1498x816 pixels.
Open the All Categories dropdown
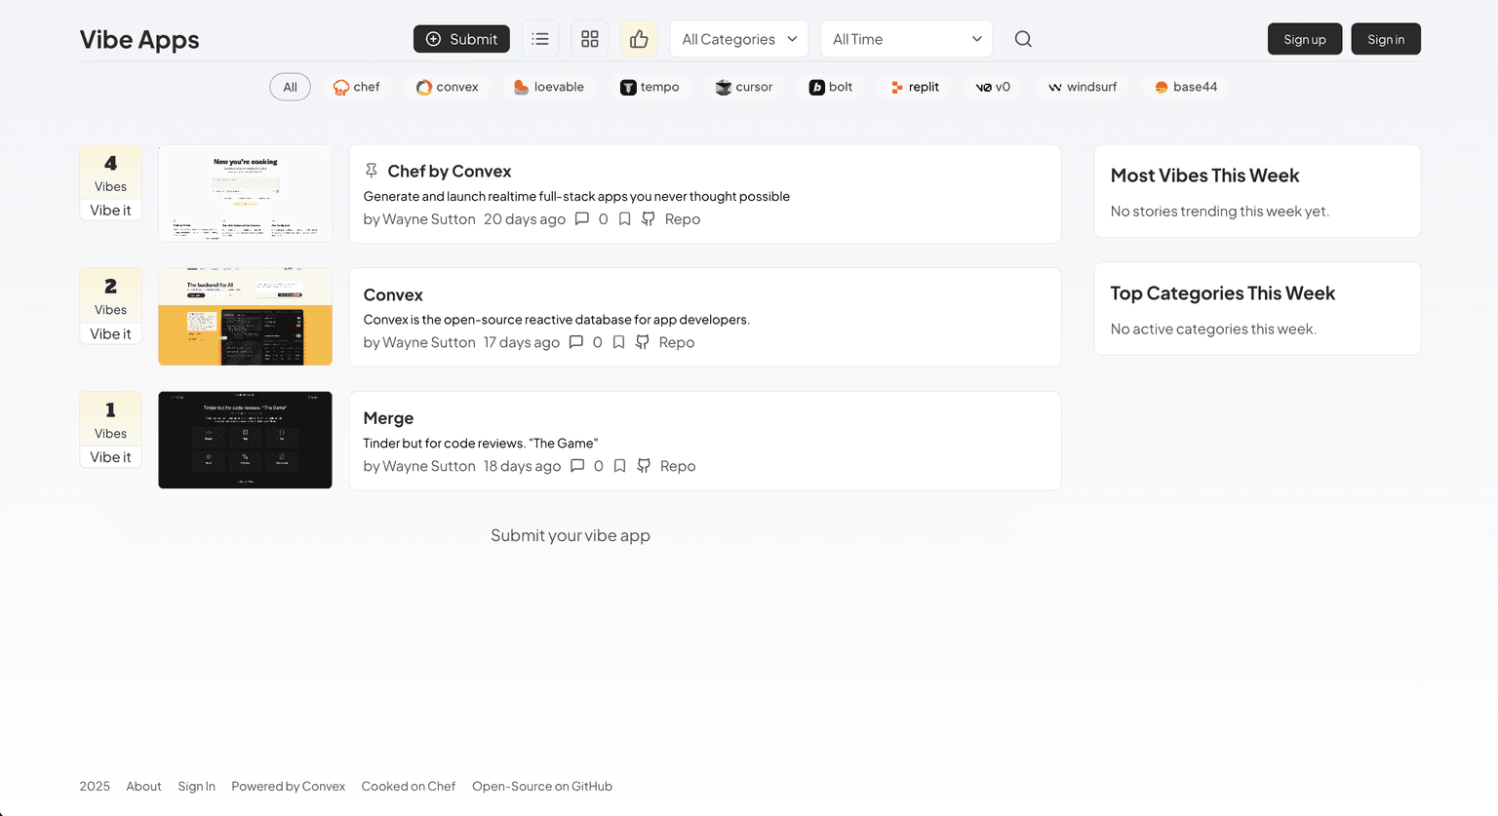(738, 39)
